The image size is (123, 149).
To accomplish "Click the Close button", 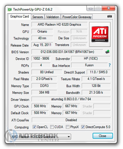I will click(103, 136).
